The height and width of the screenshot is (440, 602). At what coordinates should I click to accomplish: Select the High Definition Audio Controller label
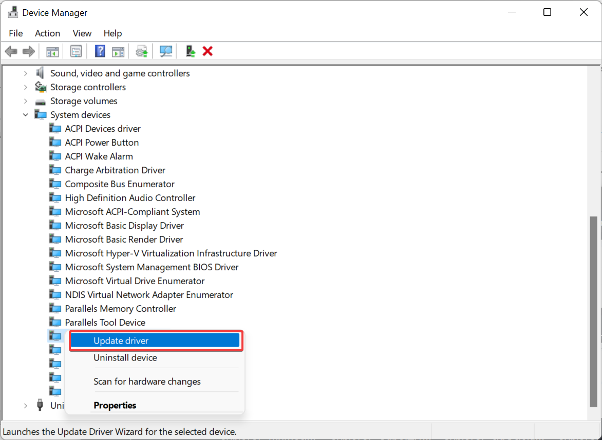point(130,197)
